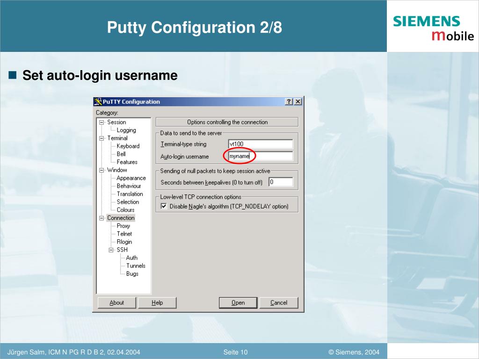Select the Window category

click(x=117, y=170)
